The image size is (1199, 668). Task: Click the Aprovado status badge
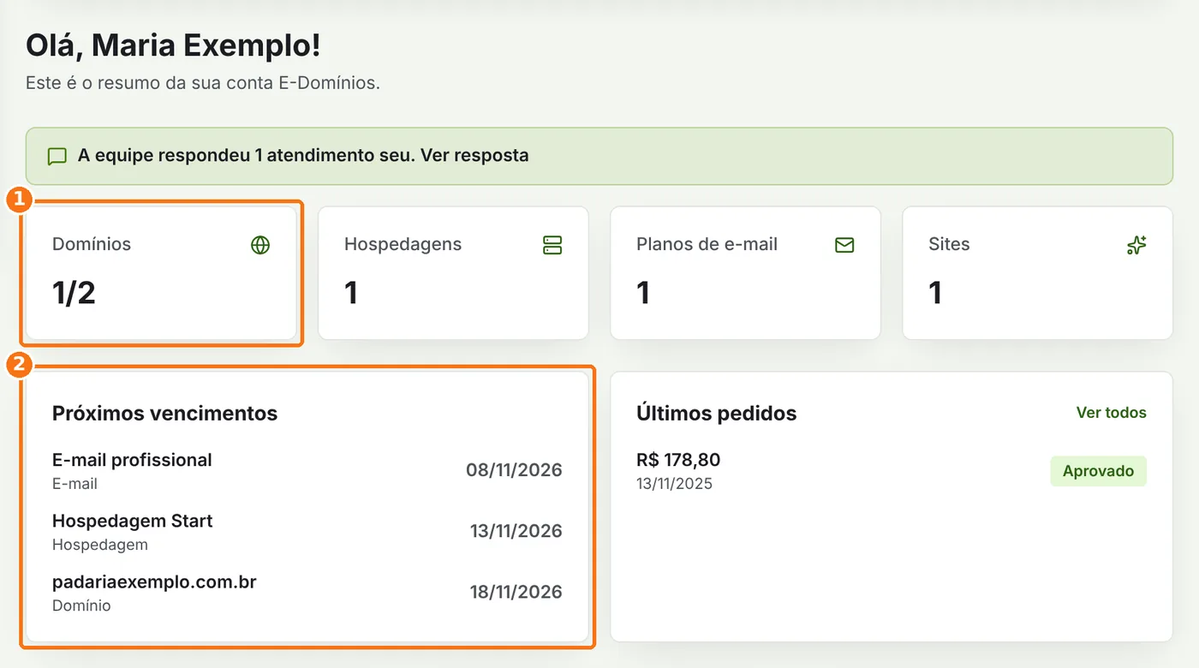click(x=1098, y=471)
